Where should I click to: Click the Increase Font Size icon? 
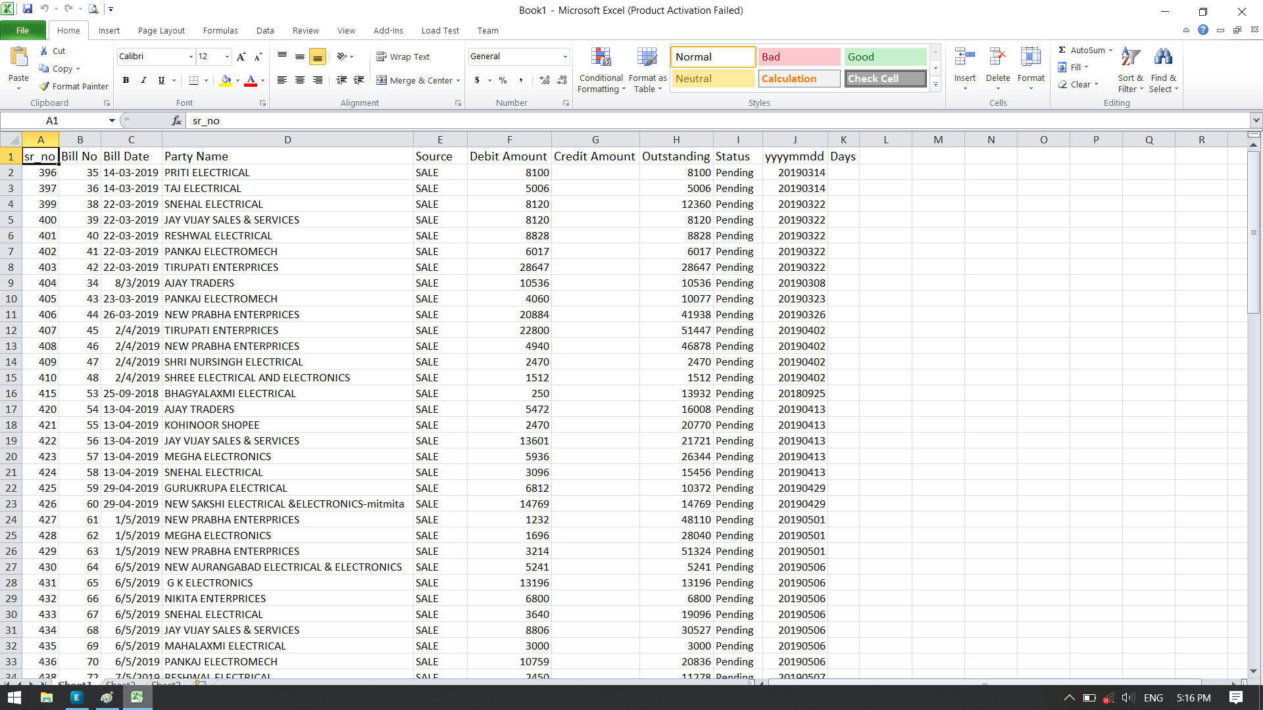tap(241, 57)
